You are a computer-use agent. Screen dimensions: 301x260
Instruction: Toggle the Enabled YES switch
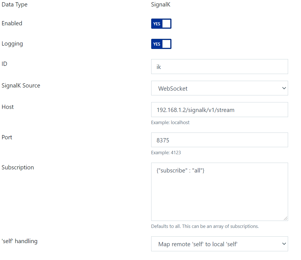pos(161,24)
